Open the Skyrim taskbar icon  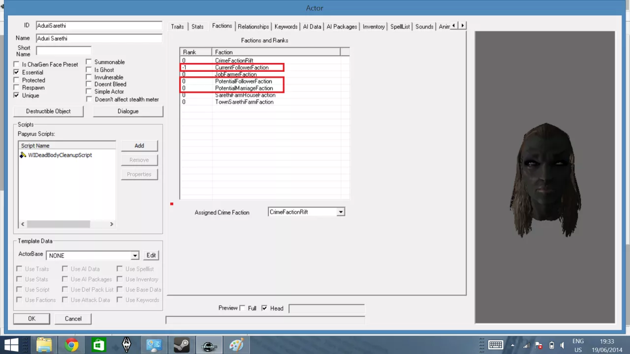pos(126,345)
